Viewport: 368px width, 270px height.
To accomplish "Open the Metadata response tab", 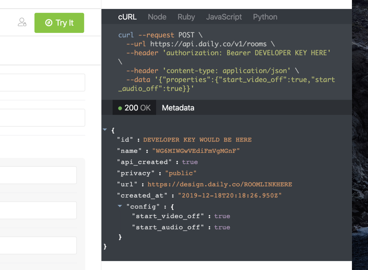I will coord(178,108).
